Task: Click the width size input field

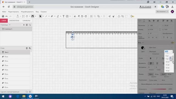Action: [x=153, y=29]
